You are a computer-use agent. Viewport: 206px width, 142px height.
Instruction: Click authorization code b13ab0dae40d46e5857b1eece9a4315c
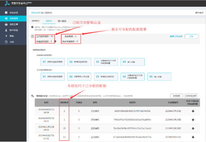(x=132, y=137)
